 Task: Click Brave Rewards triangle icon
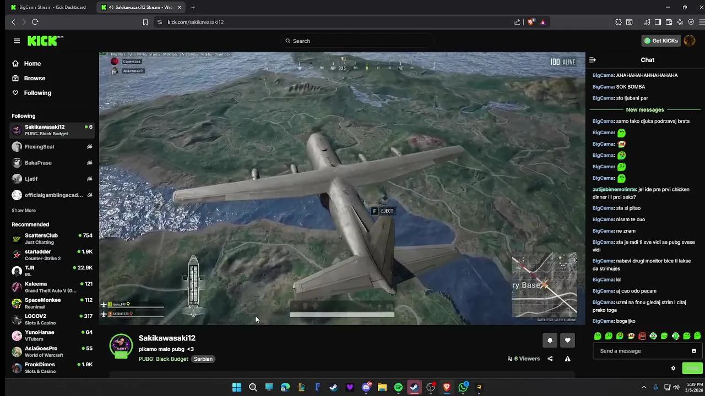pos(543,22)
